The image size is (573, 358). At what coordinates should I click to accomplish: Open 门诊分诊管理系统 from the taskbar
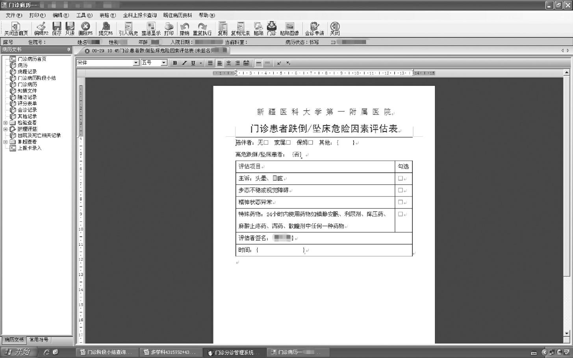tap(234, 352)
